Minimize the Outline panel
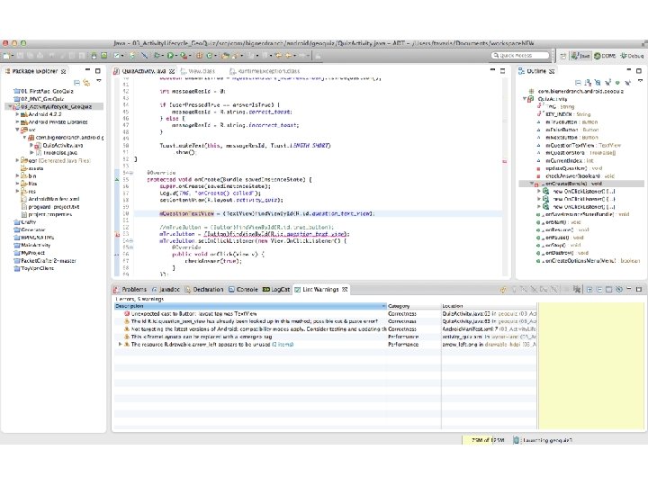Viewport: 648px width, 486px height. pos(628,70)
